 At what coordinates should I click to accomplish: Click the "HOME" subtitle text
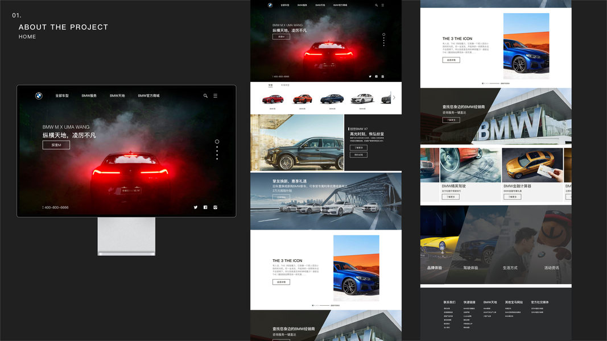coord(27,37)
